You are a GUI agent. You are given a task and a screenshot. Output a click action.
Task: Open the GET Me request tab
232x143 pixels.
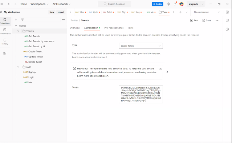point(151,12)
